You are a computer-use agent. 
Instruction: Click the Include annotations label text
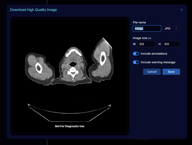[x=154, y=54]
